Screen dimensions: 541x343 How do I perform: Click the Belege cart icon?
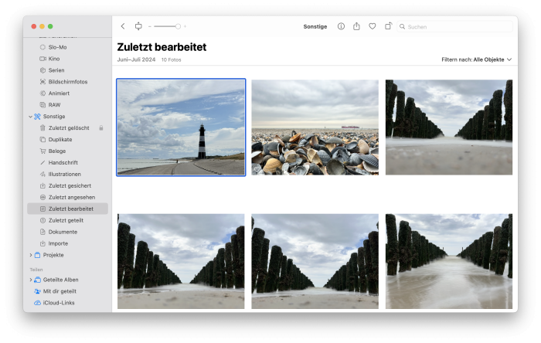point(43,151)
